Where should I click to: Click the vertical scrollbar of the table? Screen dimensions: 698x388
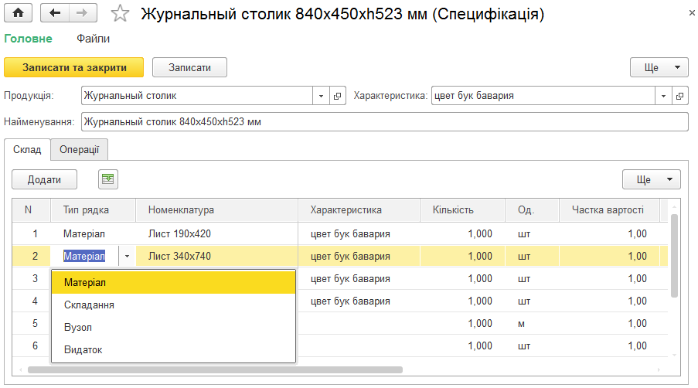[674, 256]
